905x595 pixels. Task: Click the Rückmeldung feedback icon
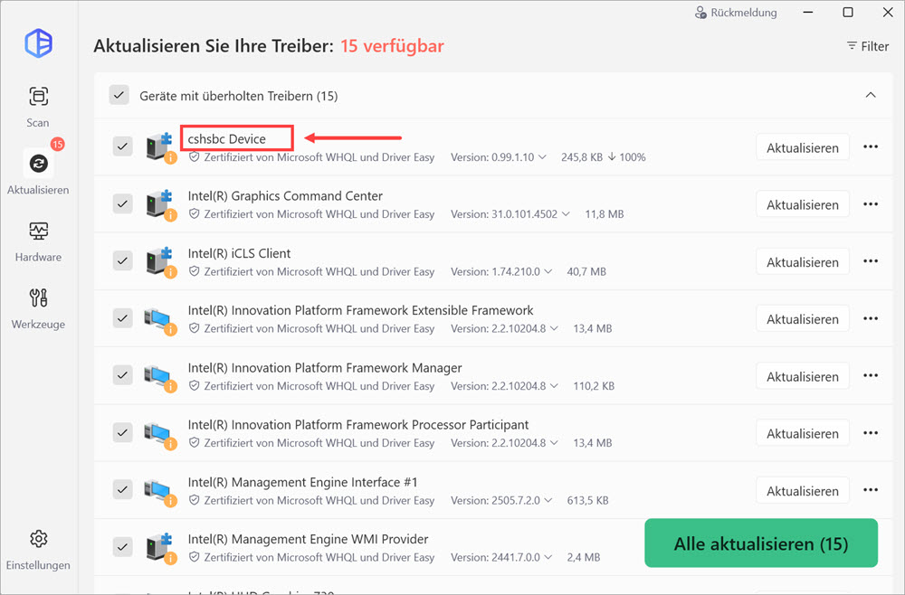(700, 13)
